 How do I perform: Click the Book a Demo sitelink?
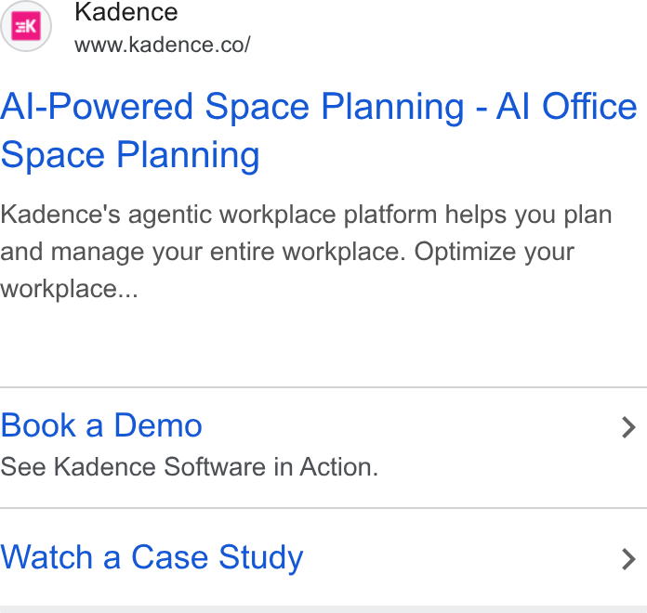[x=101, y=425]
